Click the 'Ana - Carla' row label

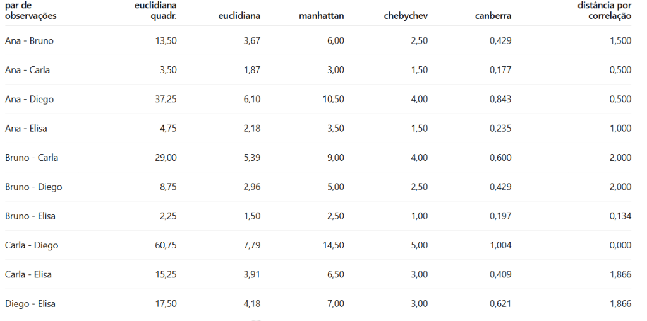(27, 70)
